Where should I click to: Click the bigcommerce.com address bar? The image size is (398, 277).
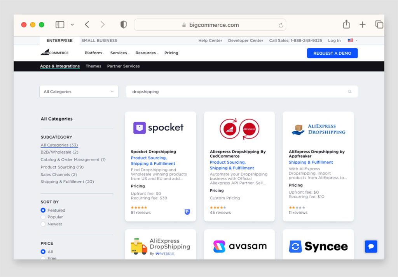210,25
